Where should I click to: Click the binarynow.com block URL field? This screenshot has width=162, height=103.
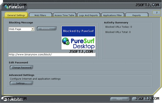(52, 54)
